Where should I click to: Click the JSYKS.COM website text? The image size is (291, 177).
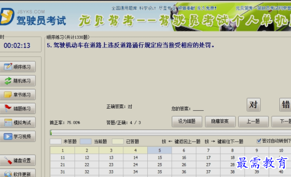coord(31,12)
